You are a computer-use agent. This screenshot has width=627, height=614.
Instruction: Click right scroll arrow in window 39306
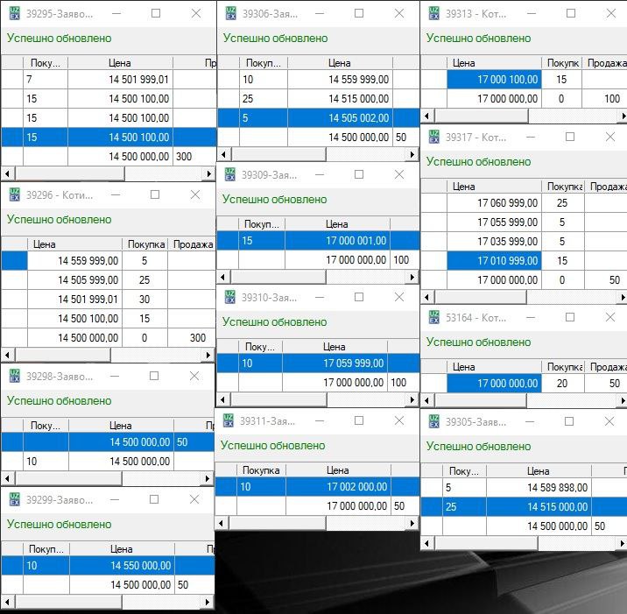coord(412,154)
